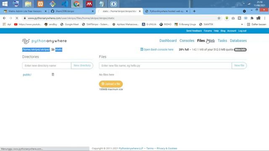269x151 pixels.
Task: Go to the Databases page
Action: point(238,41)
